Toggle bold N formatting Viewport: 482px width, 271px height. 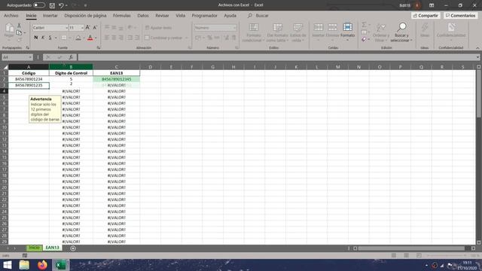pos(36,38)
